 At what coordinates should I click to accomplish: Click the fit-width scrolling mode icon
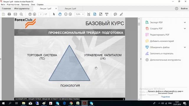click(89, 14)
